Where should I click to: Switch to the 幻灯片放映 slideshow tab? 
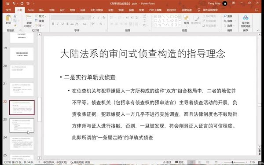click(x=97, y=10)
